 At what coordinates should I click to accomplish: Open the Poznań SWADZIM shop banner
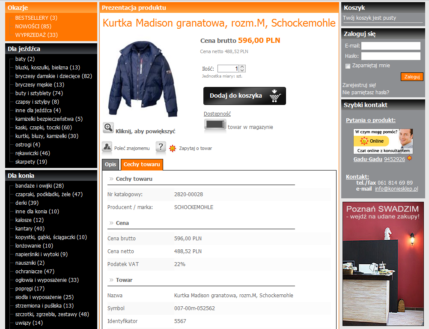[383, 264]
